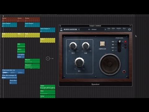The height and width of the screenshot is (112, 149).
Task: Click the 'Speaker' label below the plugin
Action: coord(95,84)
